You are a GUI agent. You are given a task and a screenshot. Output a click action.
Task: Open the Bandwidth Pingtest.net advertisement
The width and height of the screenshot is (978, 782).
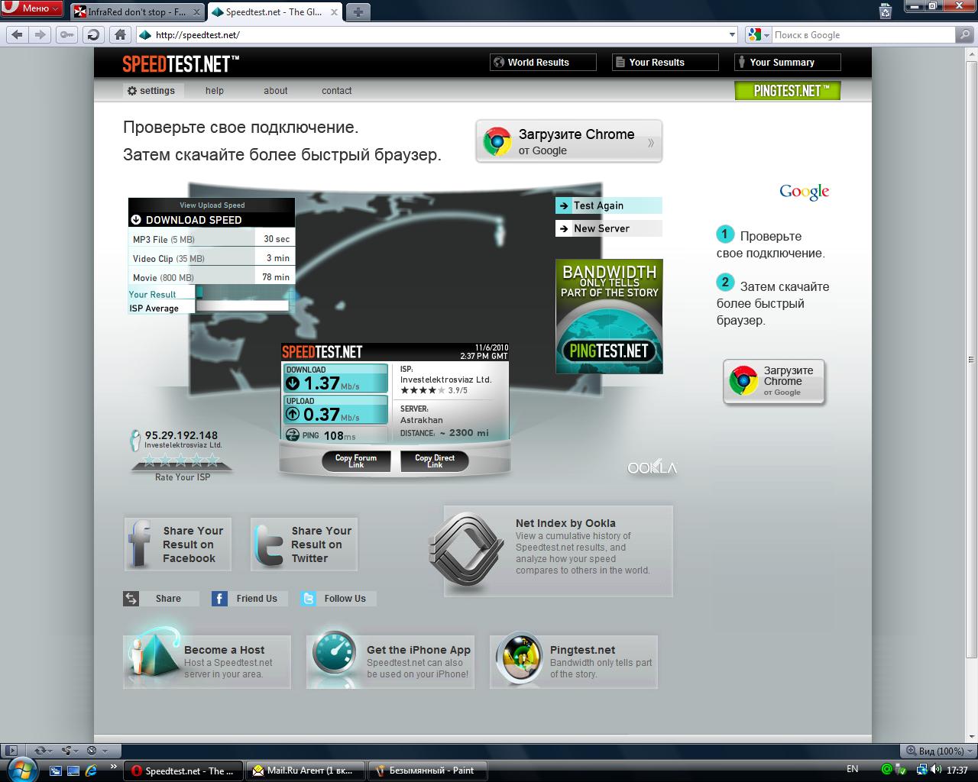click(609, 316)
